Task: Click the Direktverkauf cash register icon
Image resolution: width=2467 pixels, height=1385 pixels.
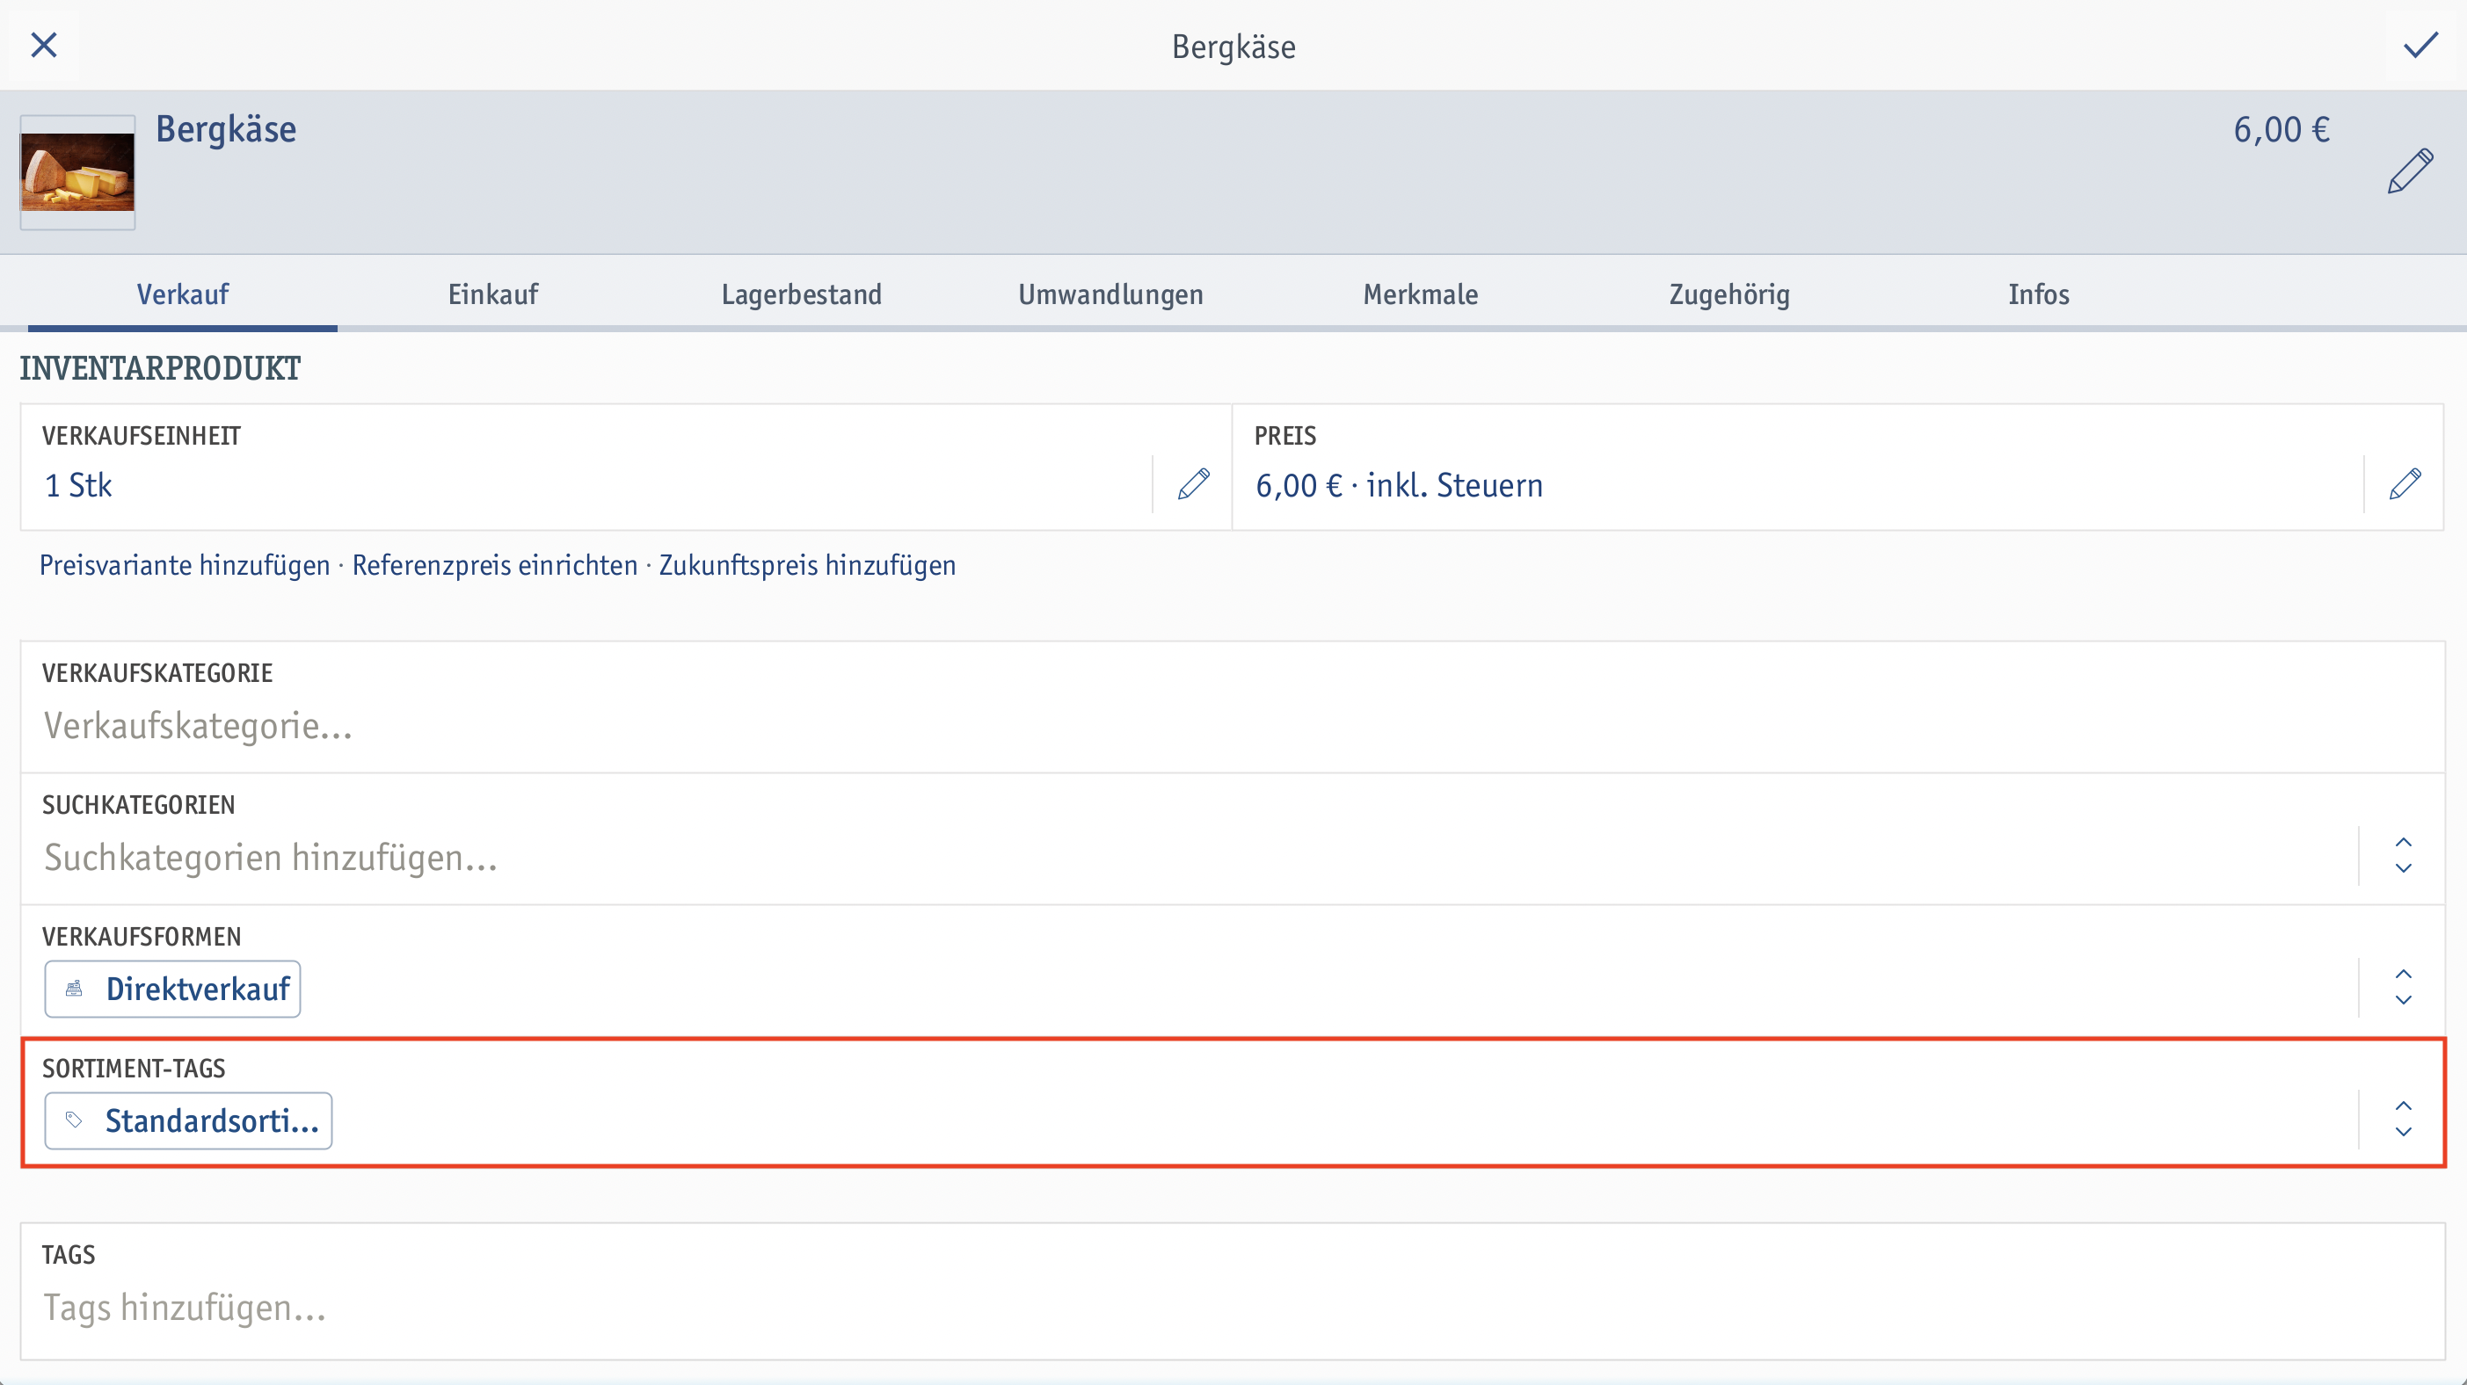Action: 74,989
